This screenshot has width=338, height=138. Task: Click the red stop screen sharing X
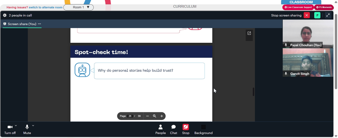coord(307,15)
